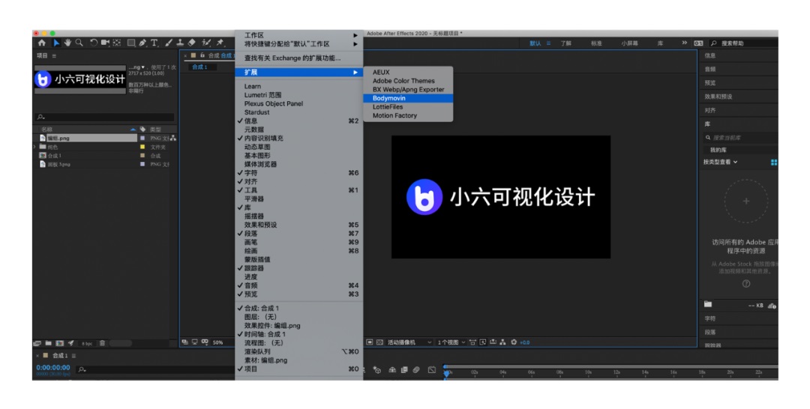The height and width of the screenshot is (409, 810).
Task: Select the Rectangle shape tool
Action: coord(131,43)
